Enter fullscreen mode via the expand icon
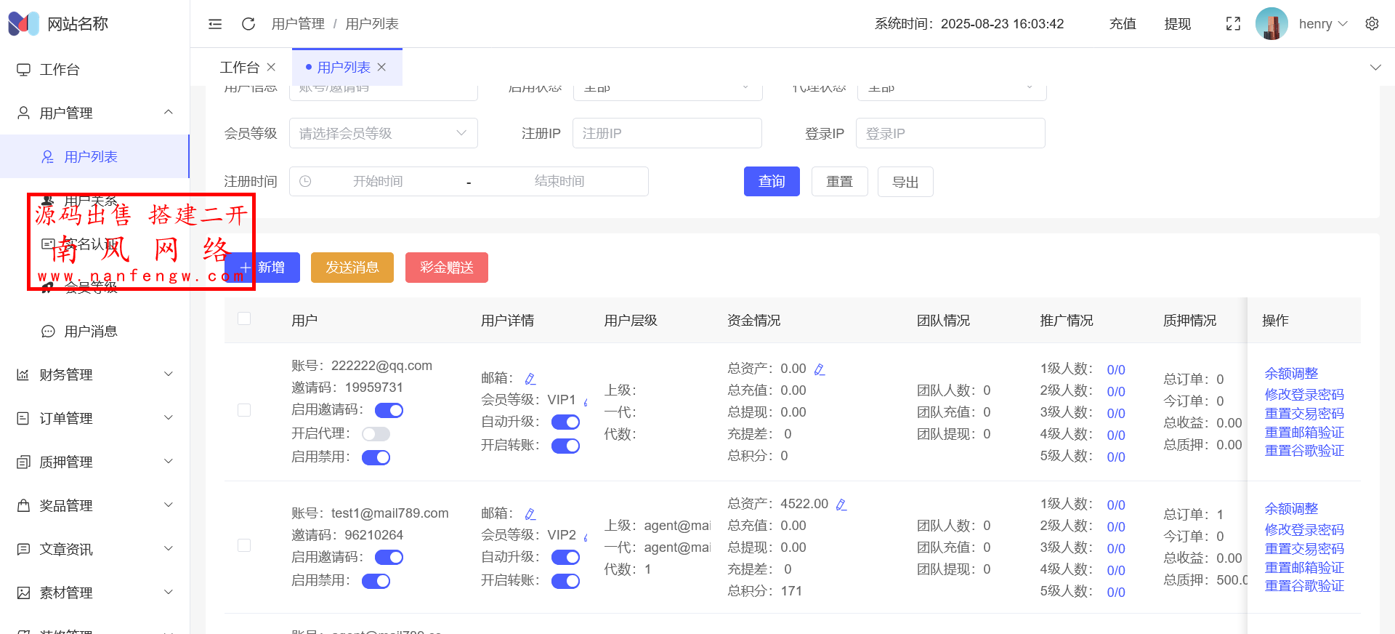1395x634 pixels. coord(1233,24)
